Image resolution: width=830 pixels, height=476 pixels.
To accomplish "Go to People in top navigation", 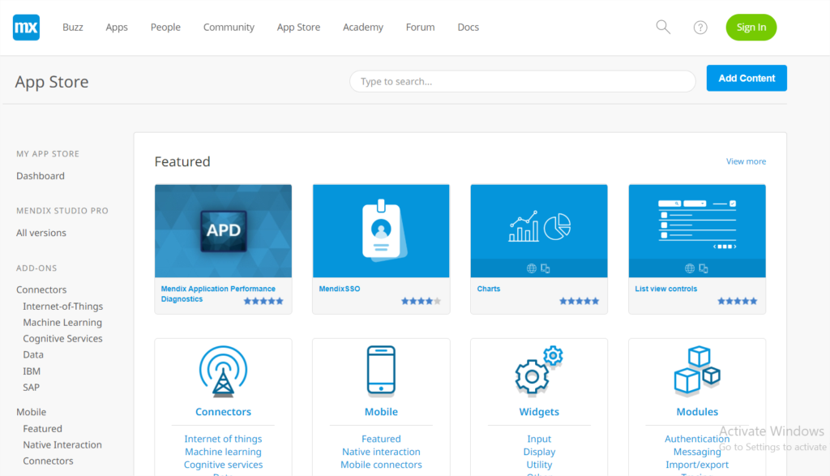I will (165, 27).
